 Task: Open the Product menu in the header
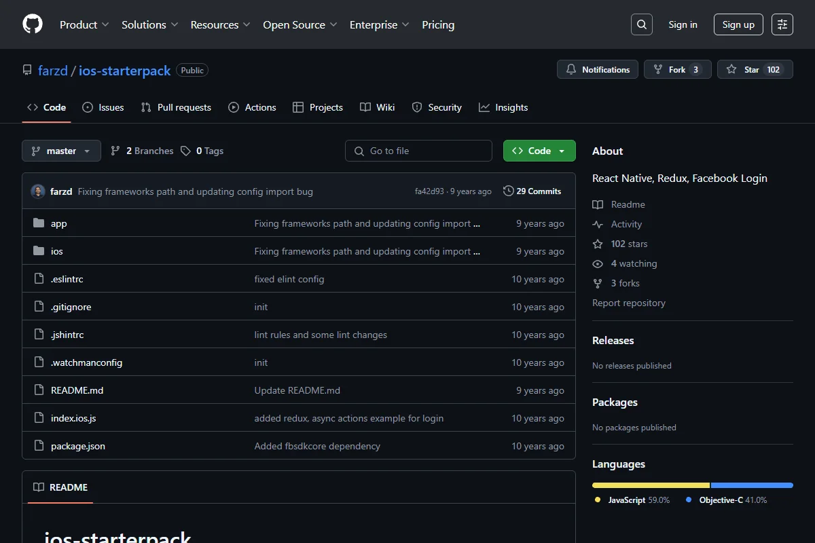tap(84, 24)
